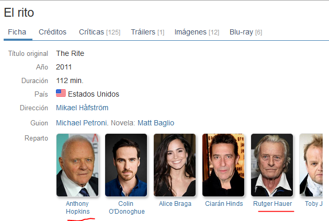Open writer Michael Petroni link

tap(81, 123)
